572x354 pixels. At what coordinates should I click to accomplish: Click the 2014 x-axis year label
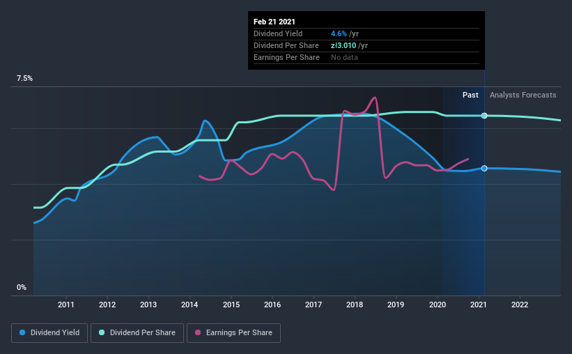[190, 305]
